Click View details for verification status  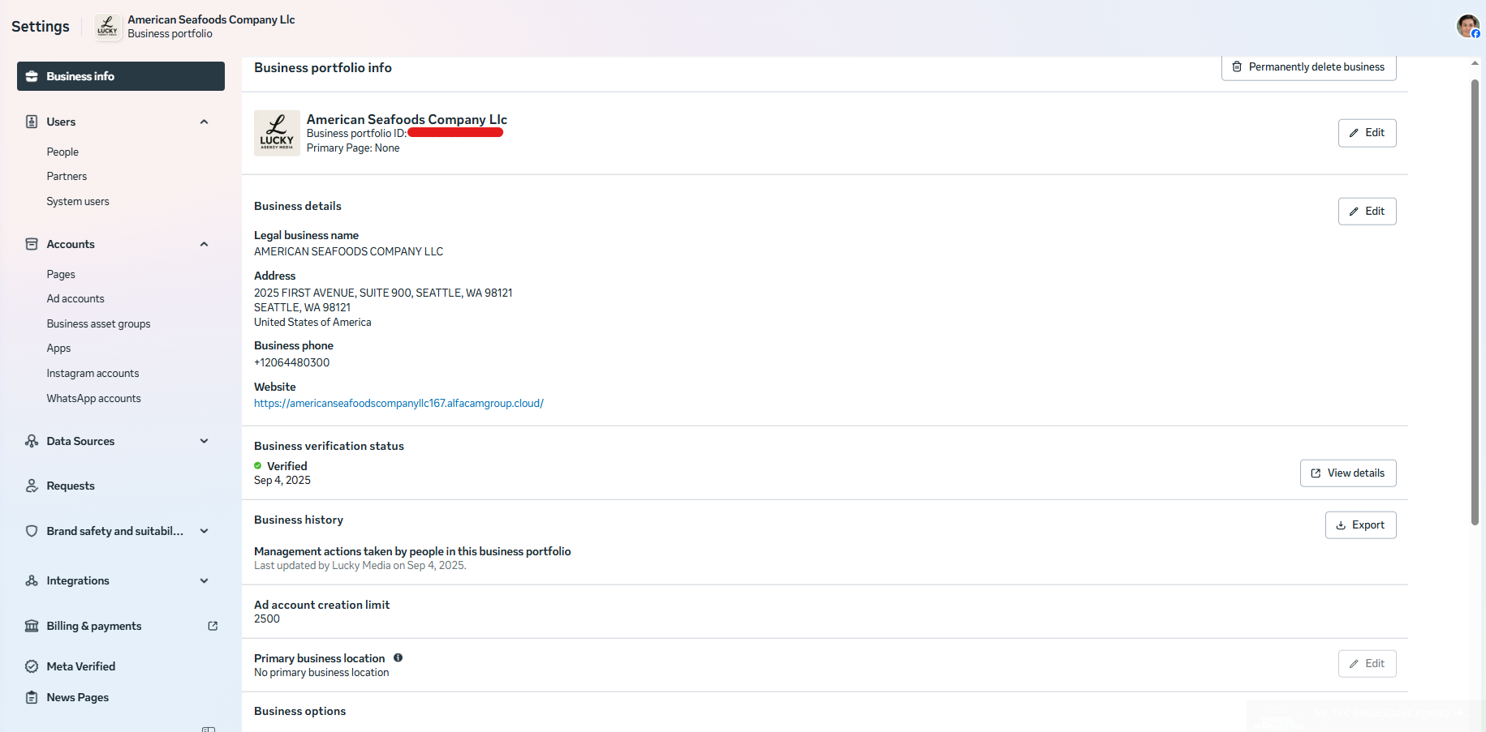[x=1347, y=473]
